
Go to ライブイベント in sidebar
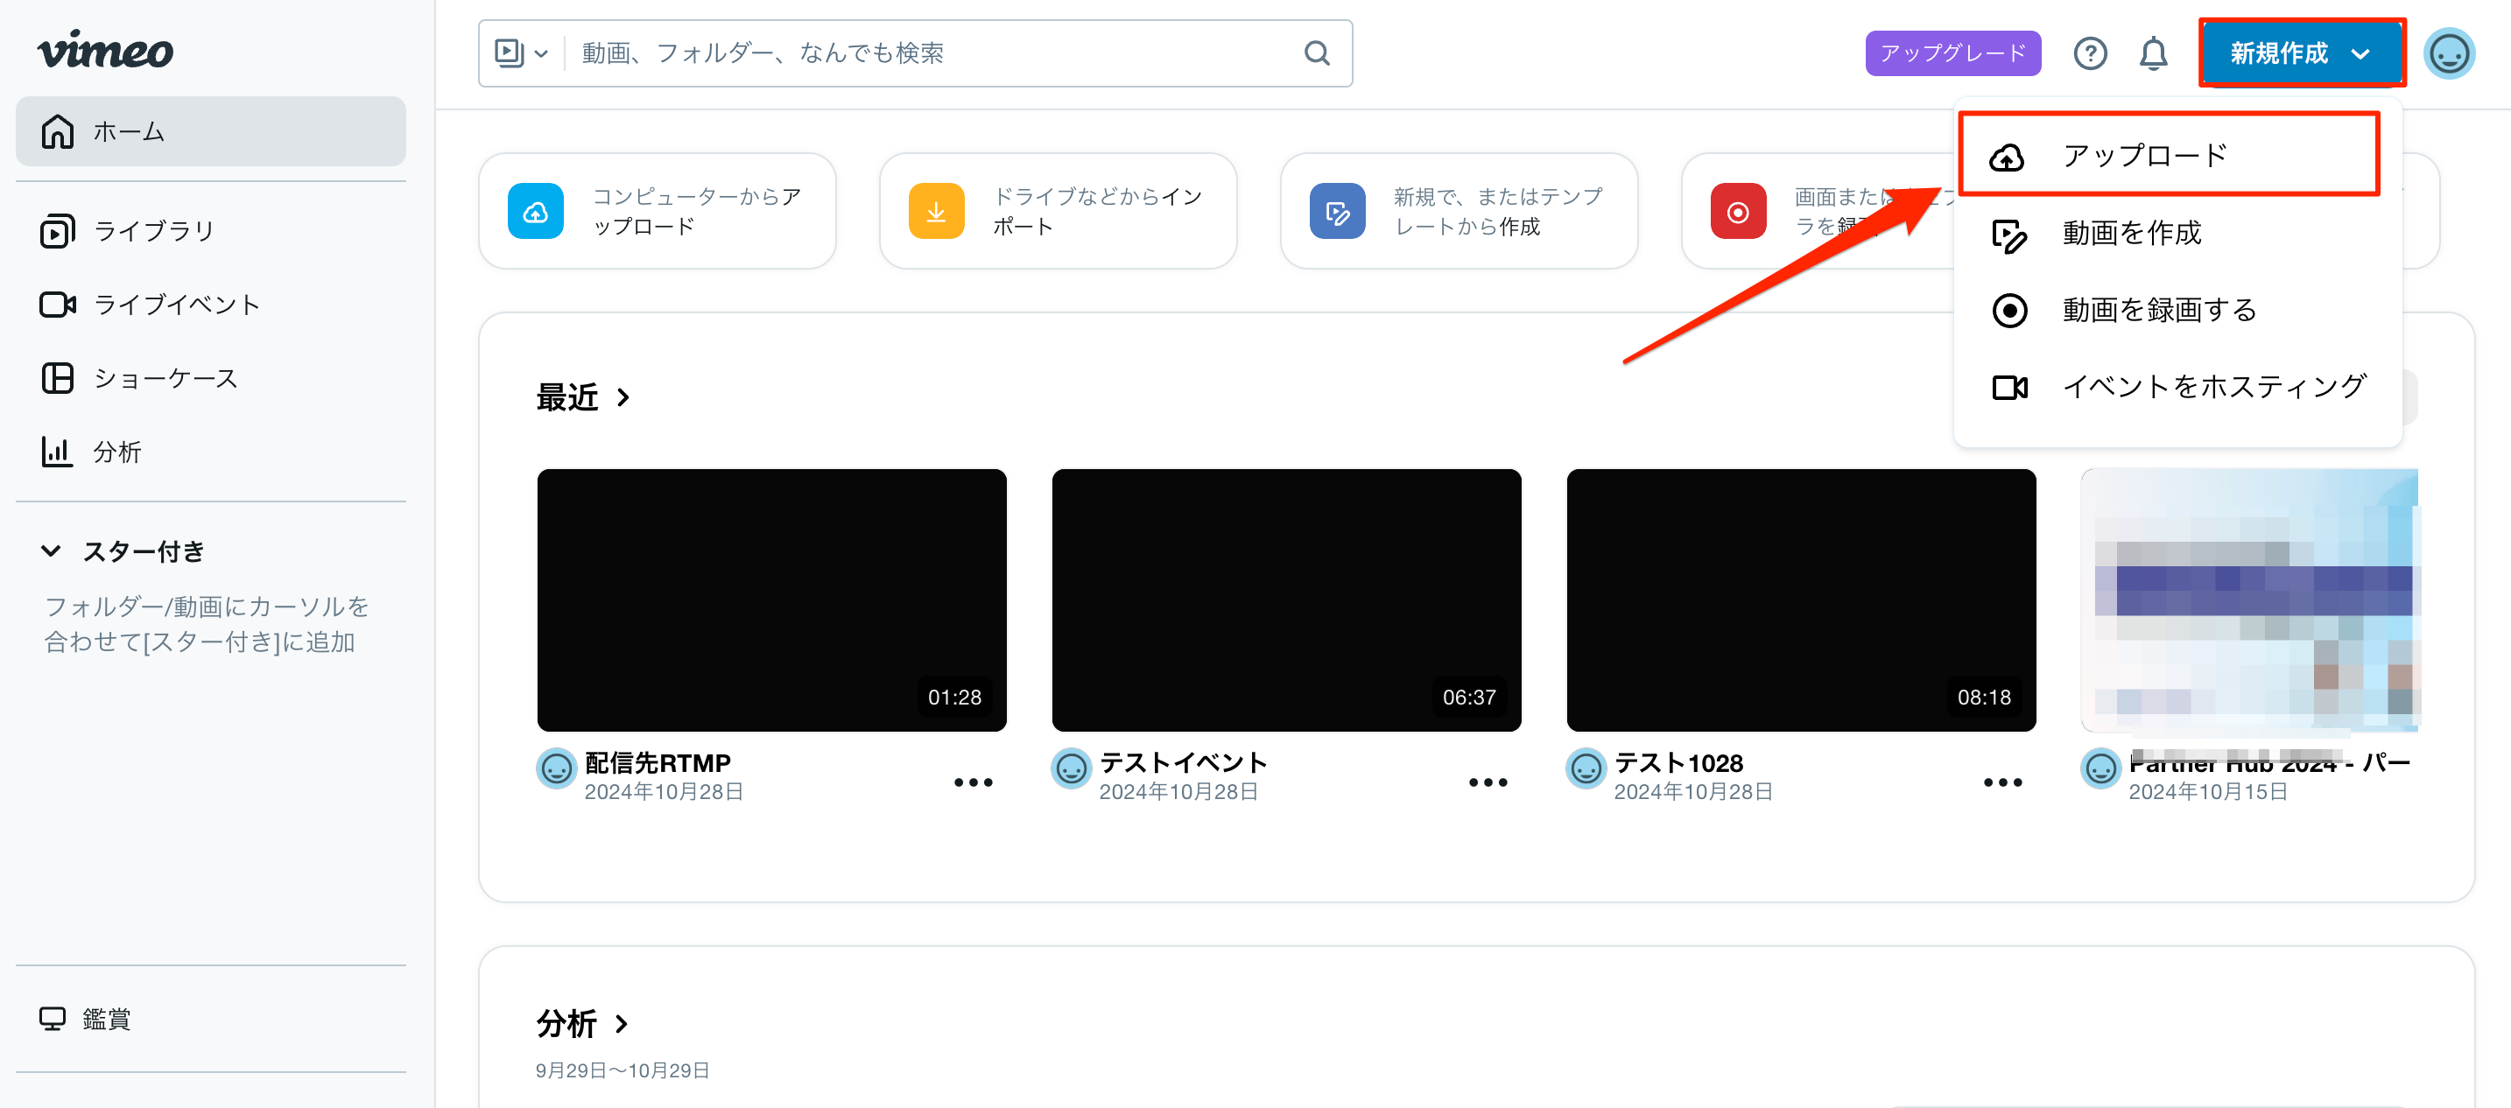[x=149, y=305]
